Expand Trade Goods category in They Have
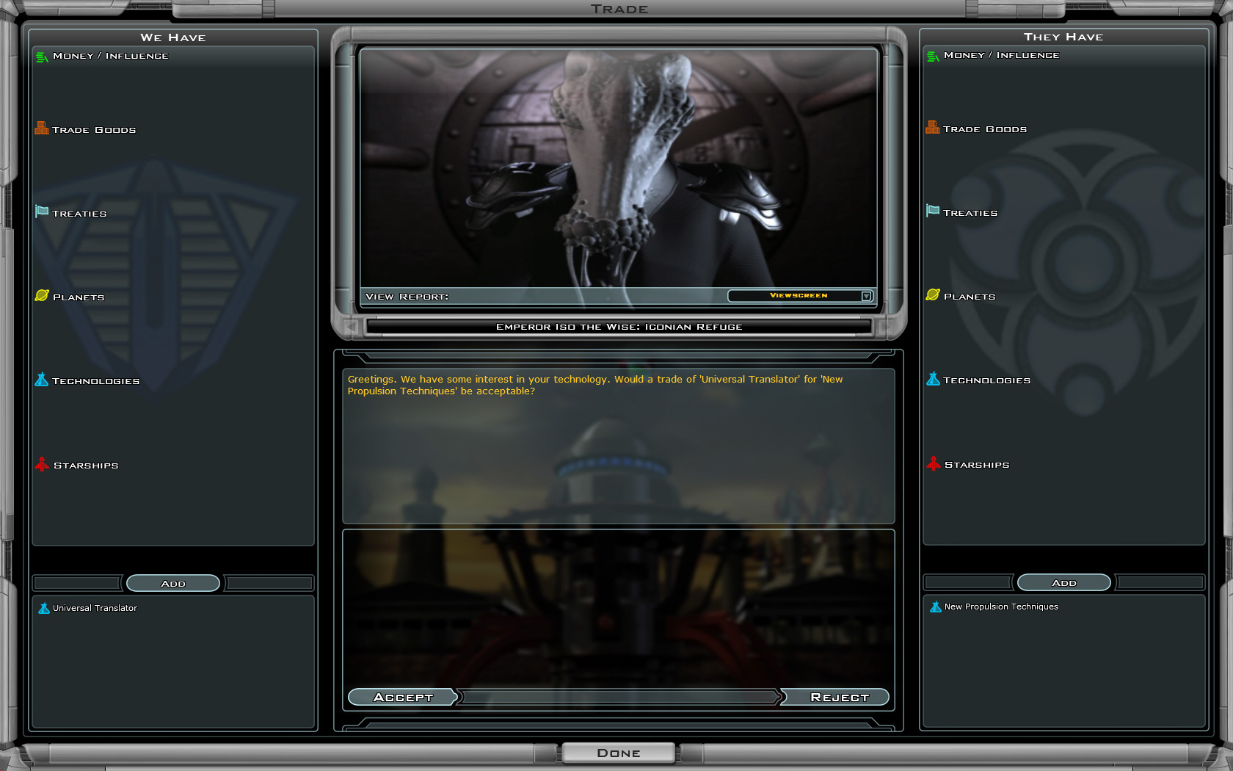Screen dimensions: 1233x771 pyautogui.click(x=985, y=129)
